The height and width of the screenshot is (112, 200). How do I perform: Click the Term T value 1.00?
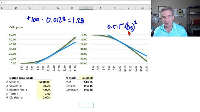[44, 94]
